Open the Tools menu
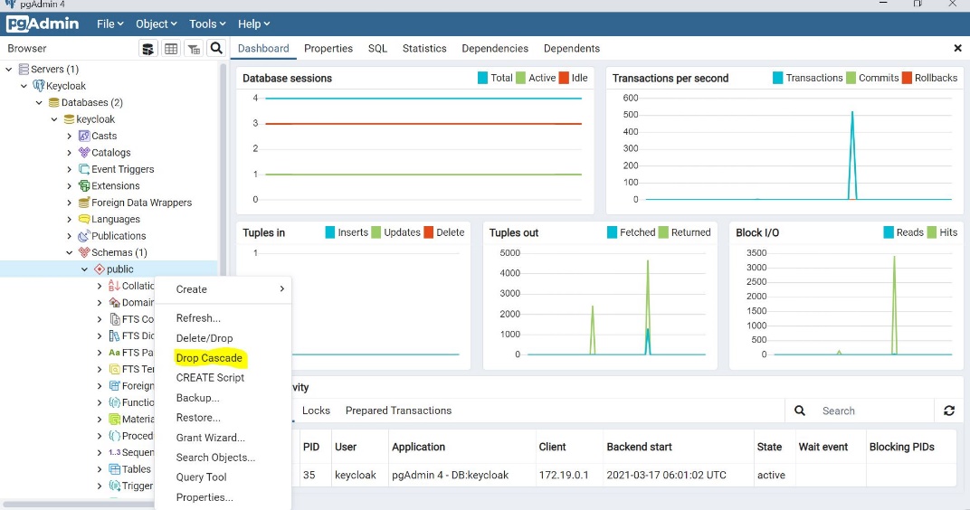 [207, 24]
